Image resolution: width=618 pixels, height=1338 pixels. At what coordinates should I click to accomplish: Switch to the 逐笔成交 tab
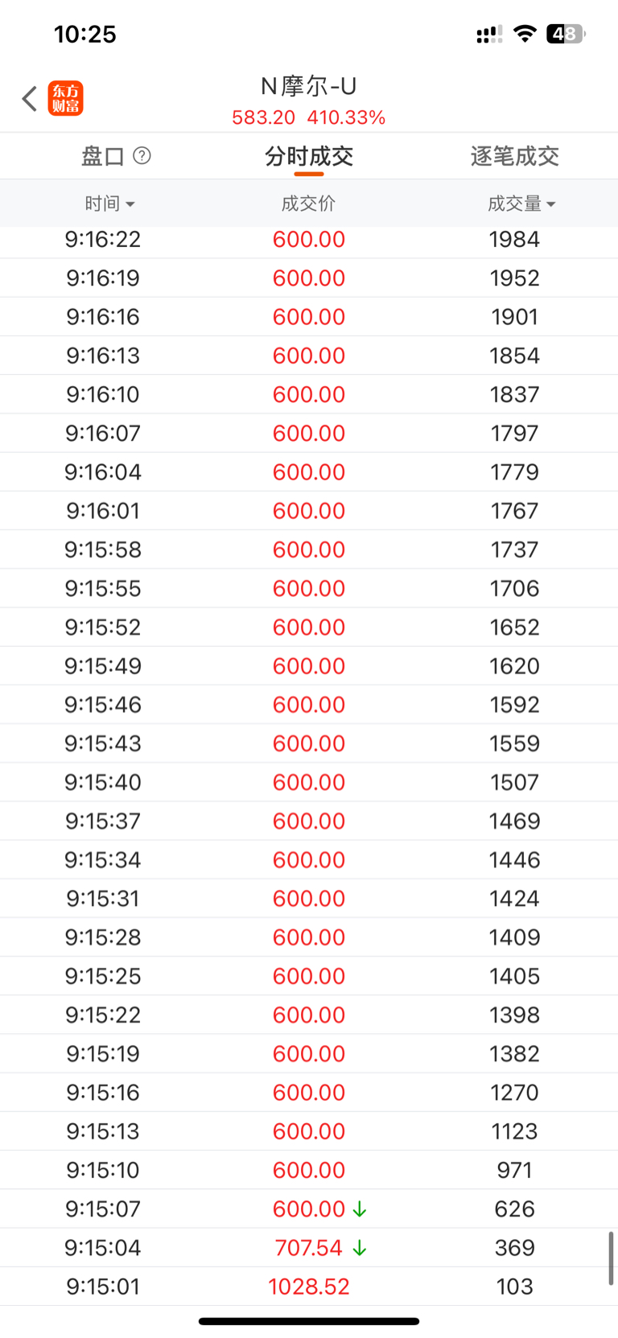coord(515,156)
